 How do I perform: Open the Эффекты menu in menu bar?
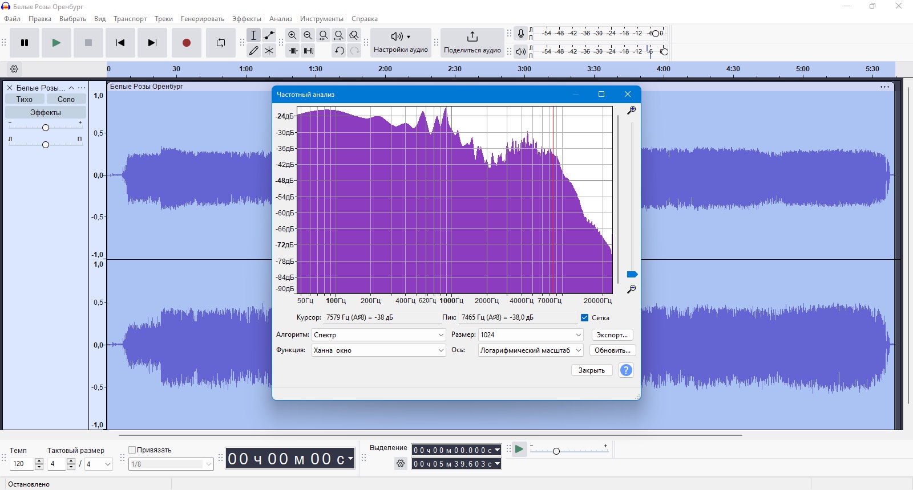tap(247, 19)
